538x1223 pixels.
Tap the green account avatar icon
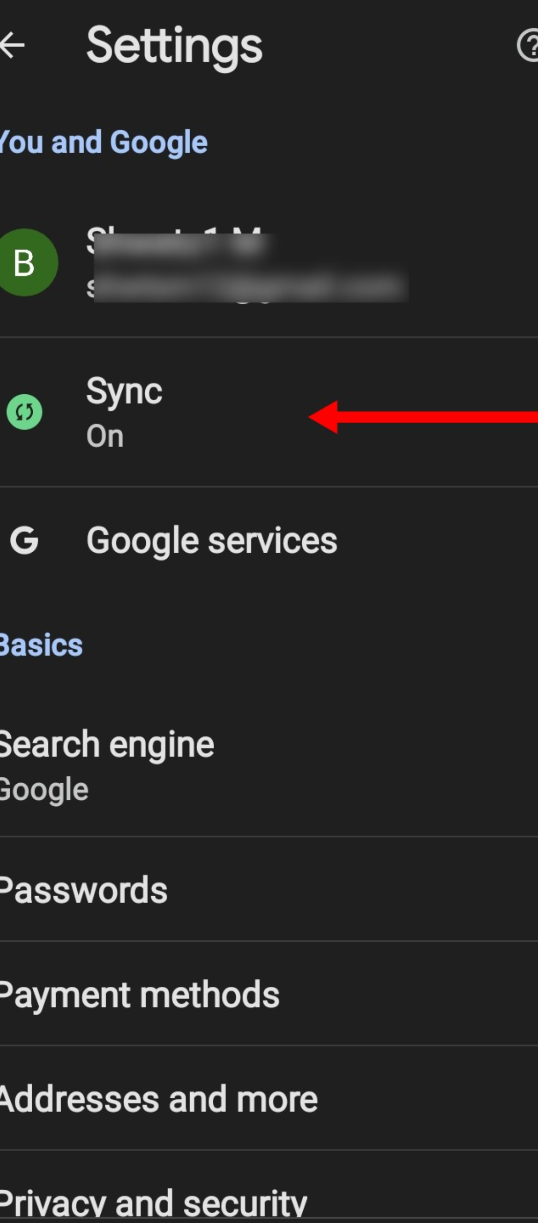24,262
